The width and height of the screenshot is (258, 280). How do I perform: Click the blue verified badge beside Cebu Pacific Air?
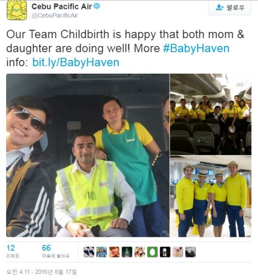pyautogui.click(x=97, y=6)
